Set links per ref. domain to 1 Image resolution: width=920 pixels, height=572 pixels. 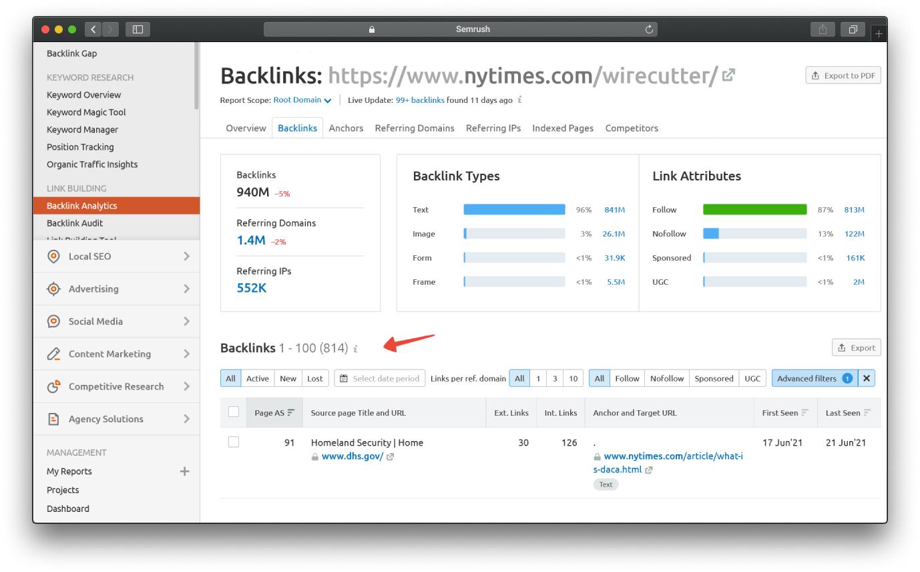[x=538, y=378]
